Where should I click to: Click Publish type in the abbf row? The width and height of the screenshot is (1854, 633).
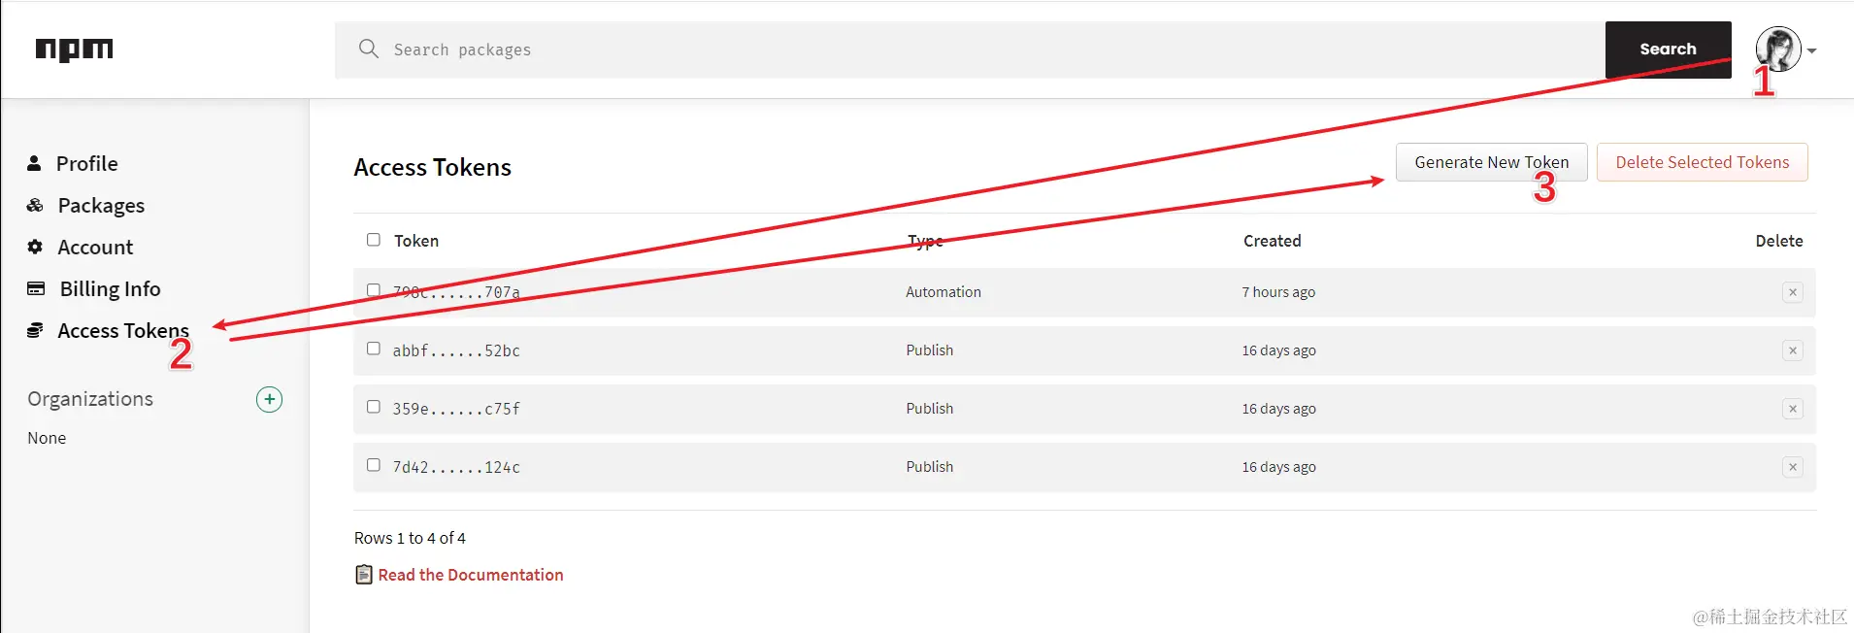pos(930,350)
